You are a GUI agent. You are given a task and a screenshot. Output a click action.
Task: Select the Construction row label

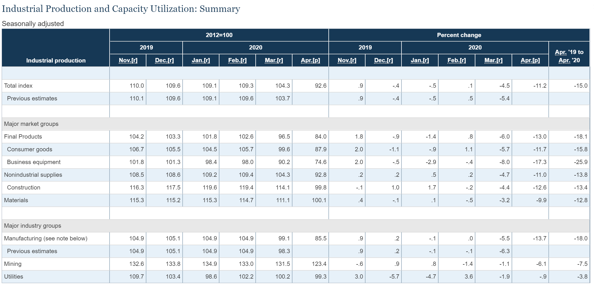23,188
